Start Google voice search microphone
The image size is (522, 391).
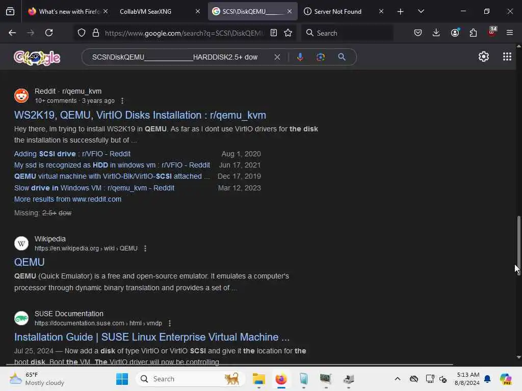(x=300, y=57)
